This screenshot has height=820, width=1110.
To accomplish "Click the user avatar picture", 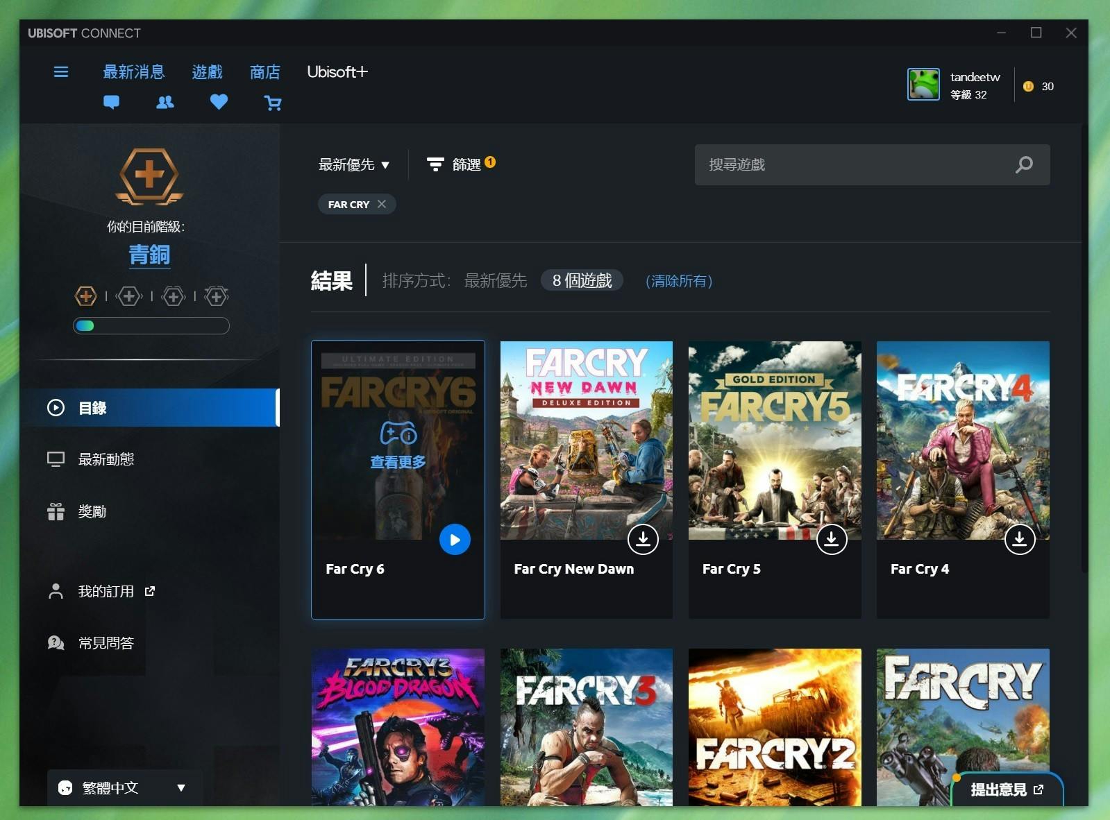I will [923, 85].
